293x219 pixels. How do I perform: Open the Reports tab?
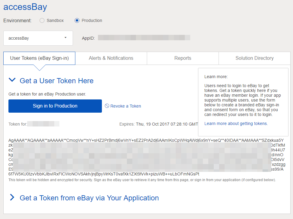click(x=183, y=58)
